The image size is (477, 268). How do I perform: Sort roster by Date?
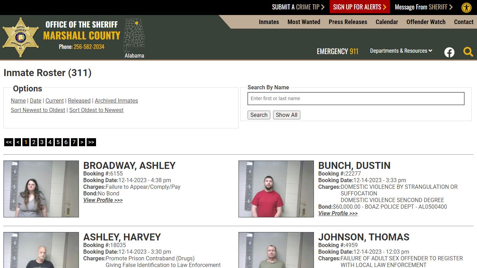(36, 100)
